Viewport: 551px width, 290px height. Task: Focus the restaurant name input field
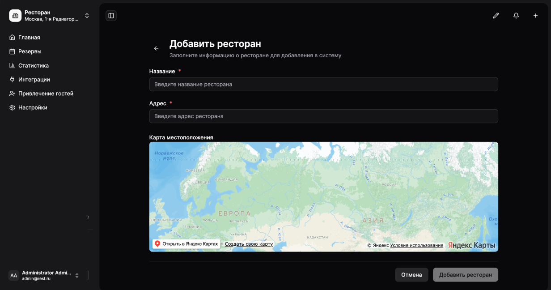coord(323,84)
